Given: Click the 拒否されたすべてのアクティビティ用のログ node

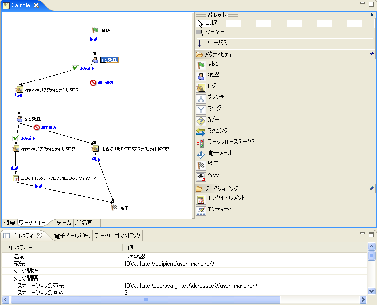Looking at the screenshot, I should coord(95,149).
